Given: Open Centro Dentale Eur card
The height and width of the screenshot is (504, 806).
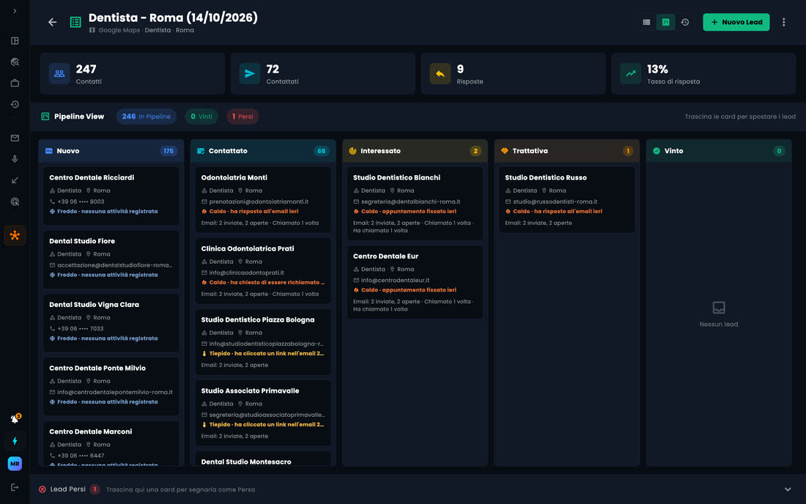Looking at the screenshot, I should (415, 281).
